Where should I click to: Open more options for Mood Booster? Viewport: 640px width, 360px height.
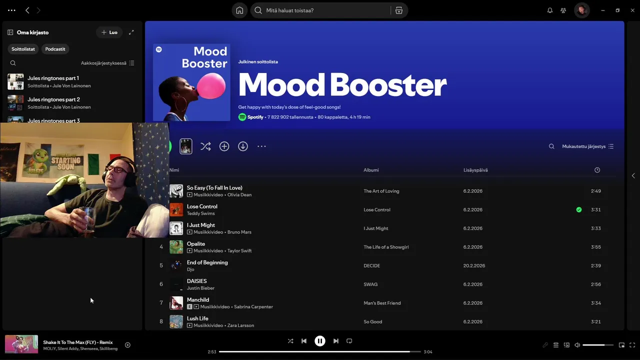[x=261, y=146]
